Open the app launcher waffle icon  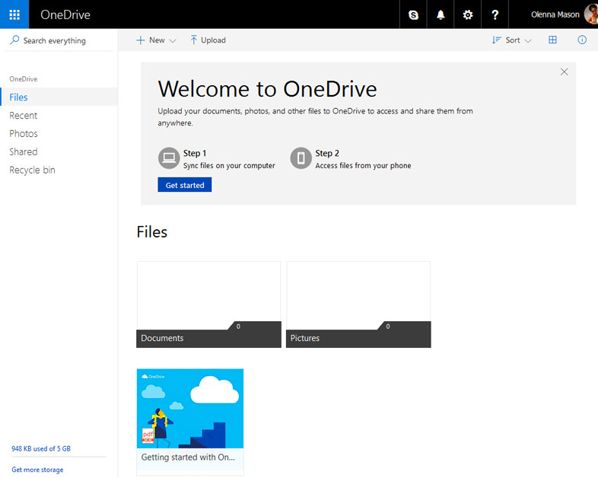(14, 14)
